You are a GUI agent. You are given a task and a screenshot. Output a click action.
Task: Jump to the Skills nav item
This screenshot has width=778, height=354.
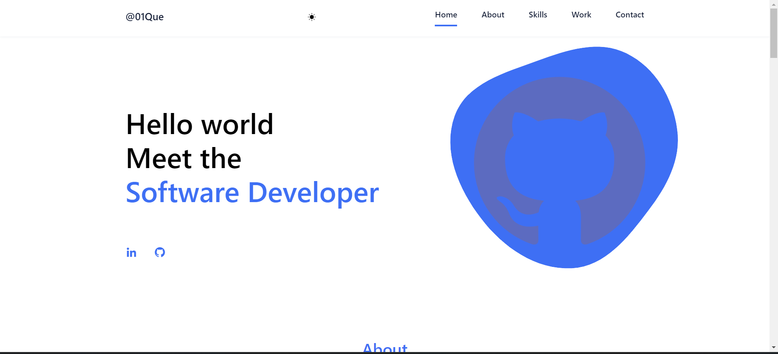click(538, 15)
